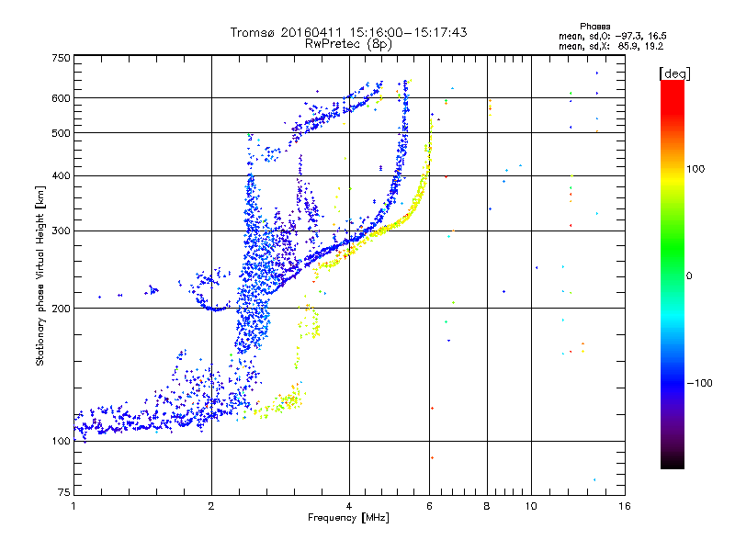This screenshot has width=735, height=551.
Task: Select the 'mean, sd,O: -97.3, 16.5' line
Action: (x=612, y=36)
